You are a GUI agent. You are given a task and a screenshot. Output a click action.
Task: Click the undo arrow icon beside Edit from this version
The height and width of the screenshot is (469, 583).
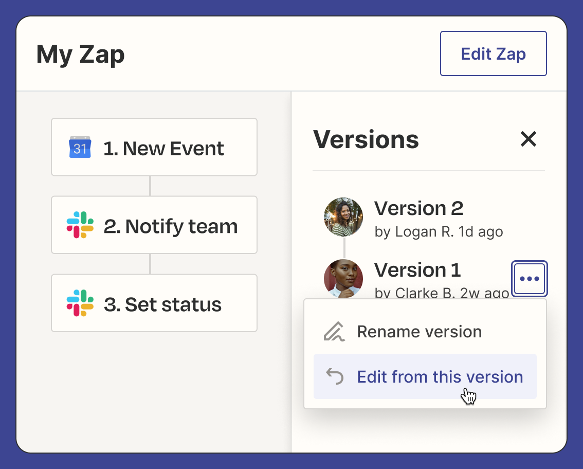click(334, 377)
